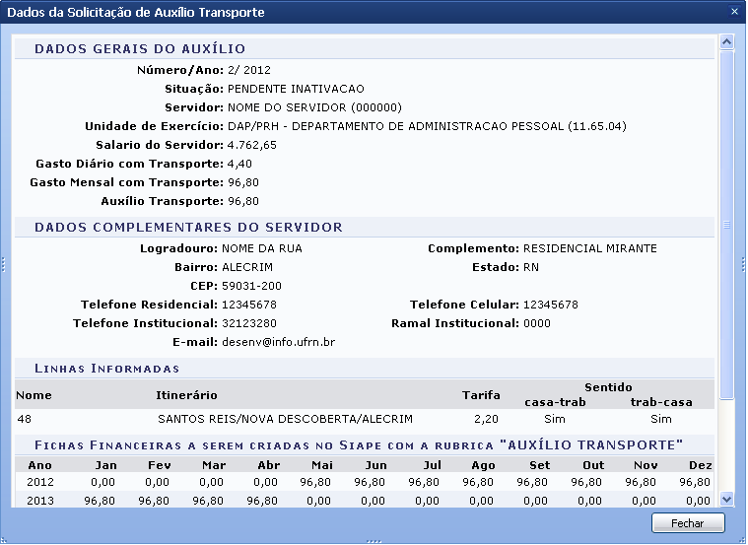Viewport: 748px width, 545px height.
Task: Select the Dados Gerais do Auxílio header
Action: [x=140, y=48]
